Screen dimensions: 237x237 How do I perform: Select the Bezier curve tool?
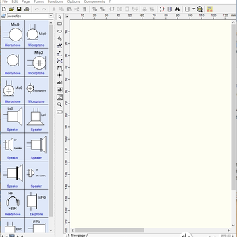coord(59,61)
